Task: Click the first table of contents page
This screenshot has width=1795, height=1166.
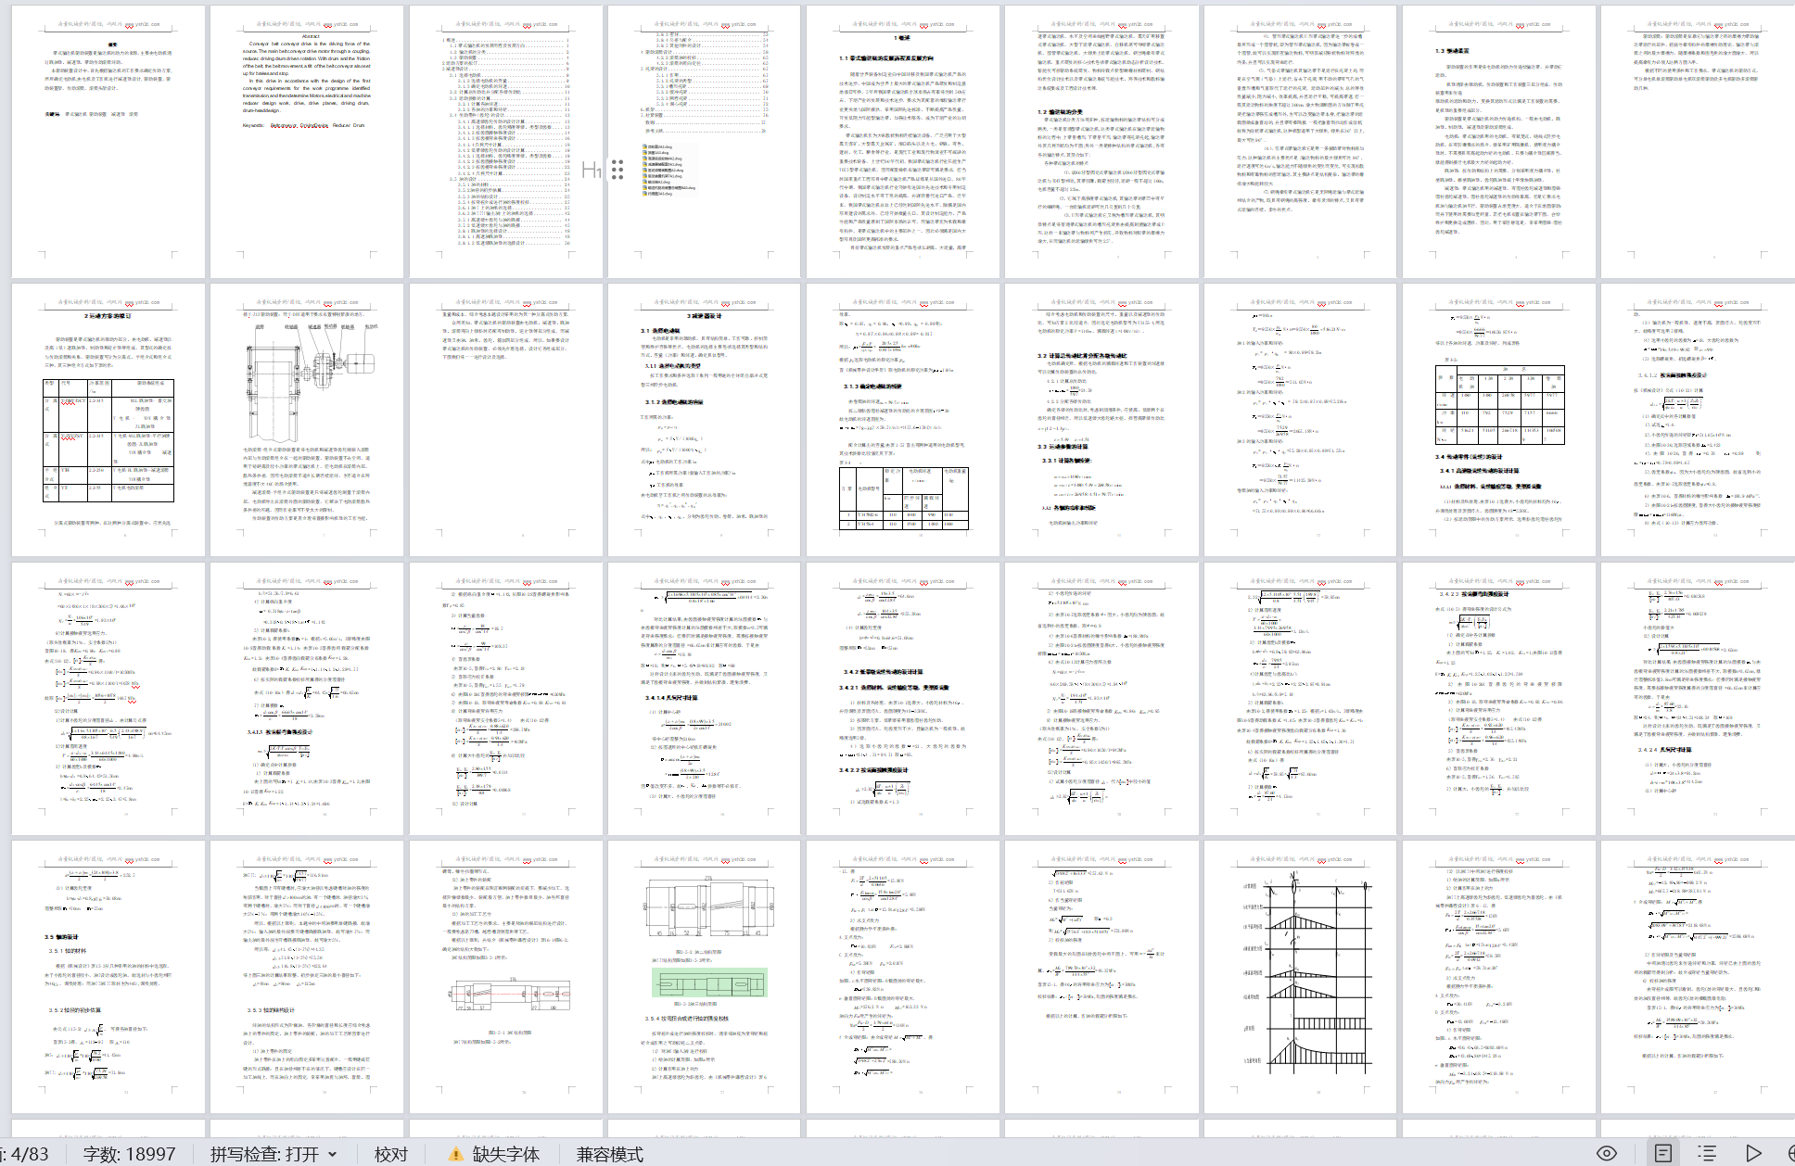Action: pos(505,141)
